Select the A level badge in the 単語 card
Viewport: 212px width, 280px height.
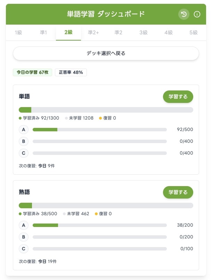(24, 130)
